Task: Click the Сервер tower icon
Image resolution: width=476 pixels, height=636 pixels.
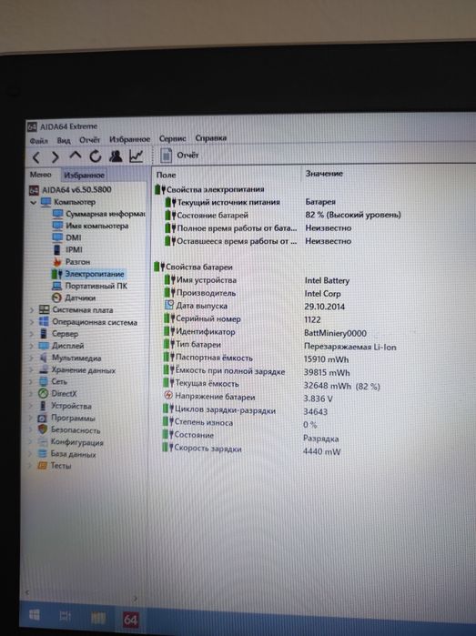Action: (44, 334)
